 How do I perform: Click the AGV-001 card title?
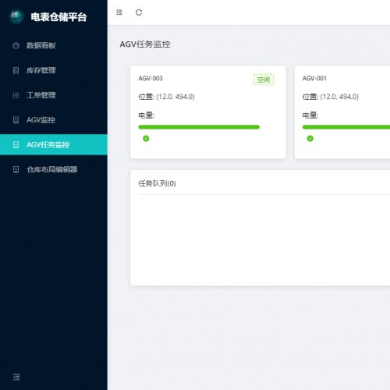pos(314,78)
